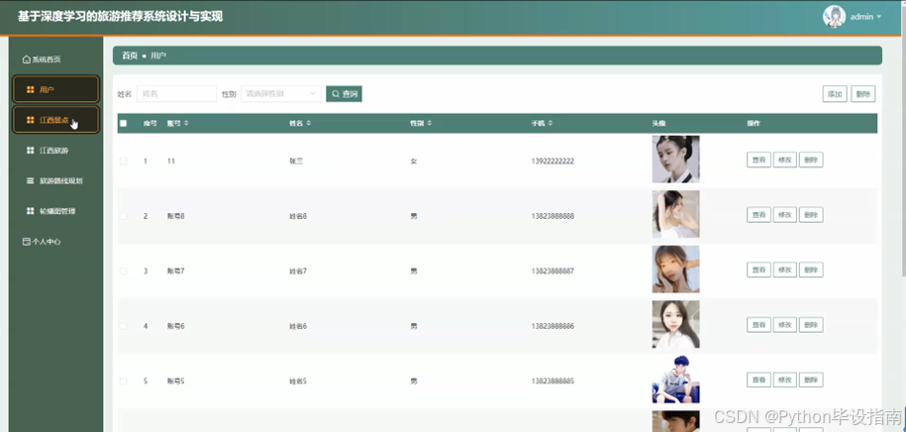Screen dimensions: 906x432
Task: Click the 头像 column header
Action: tap(658, 123)
